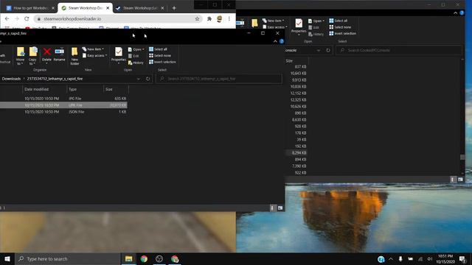The width and height of the screenshot is (472, 265).
Task: Open Chrome three-dot menu
Action: click(x=229, y=18)
